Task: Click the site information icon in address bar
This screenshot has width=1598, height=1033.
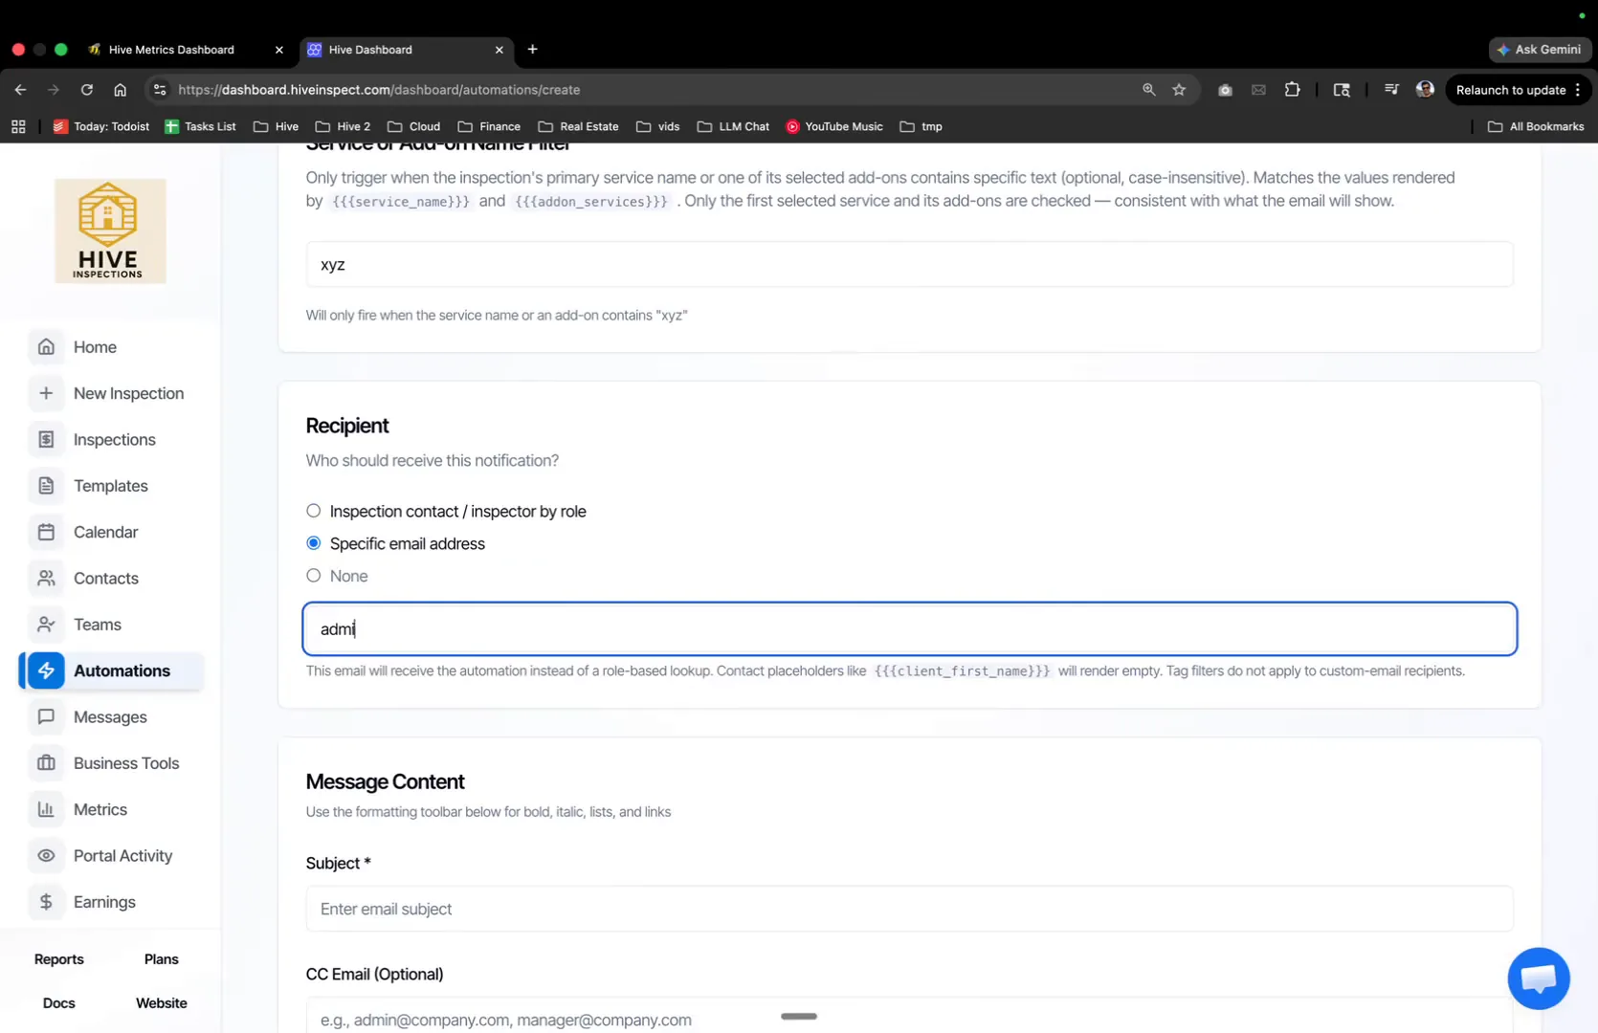Action: pos(160,90)
